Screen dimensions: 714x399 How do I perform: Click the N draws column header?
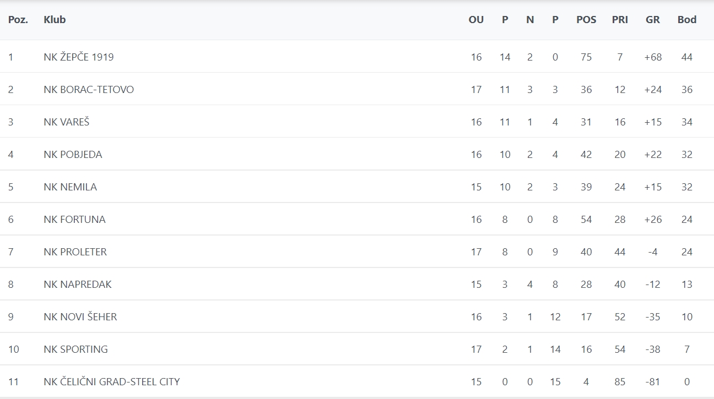[x=530, y=20]
